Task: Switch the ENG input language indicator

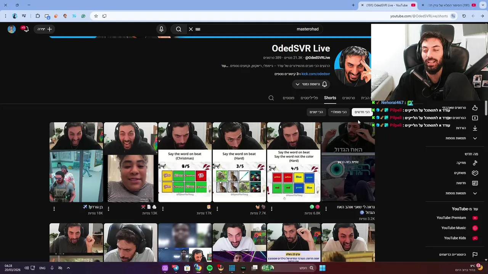Action: [x=42, y=268]
